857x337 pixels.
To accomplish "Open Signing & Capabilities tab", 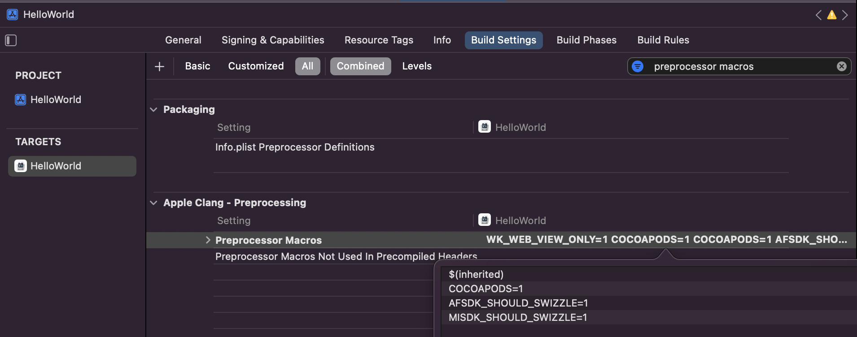I will (x=273, y=40).
